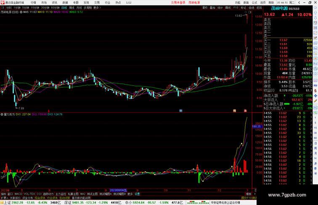Switch chart to 60分钟 period
The height and width of the screenshot is (205, 318).
point(55,8)
